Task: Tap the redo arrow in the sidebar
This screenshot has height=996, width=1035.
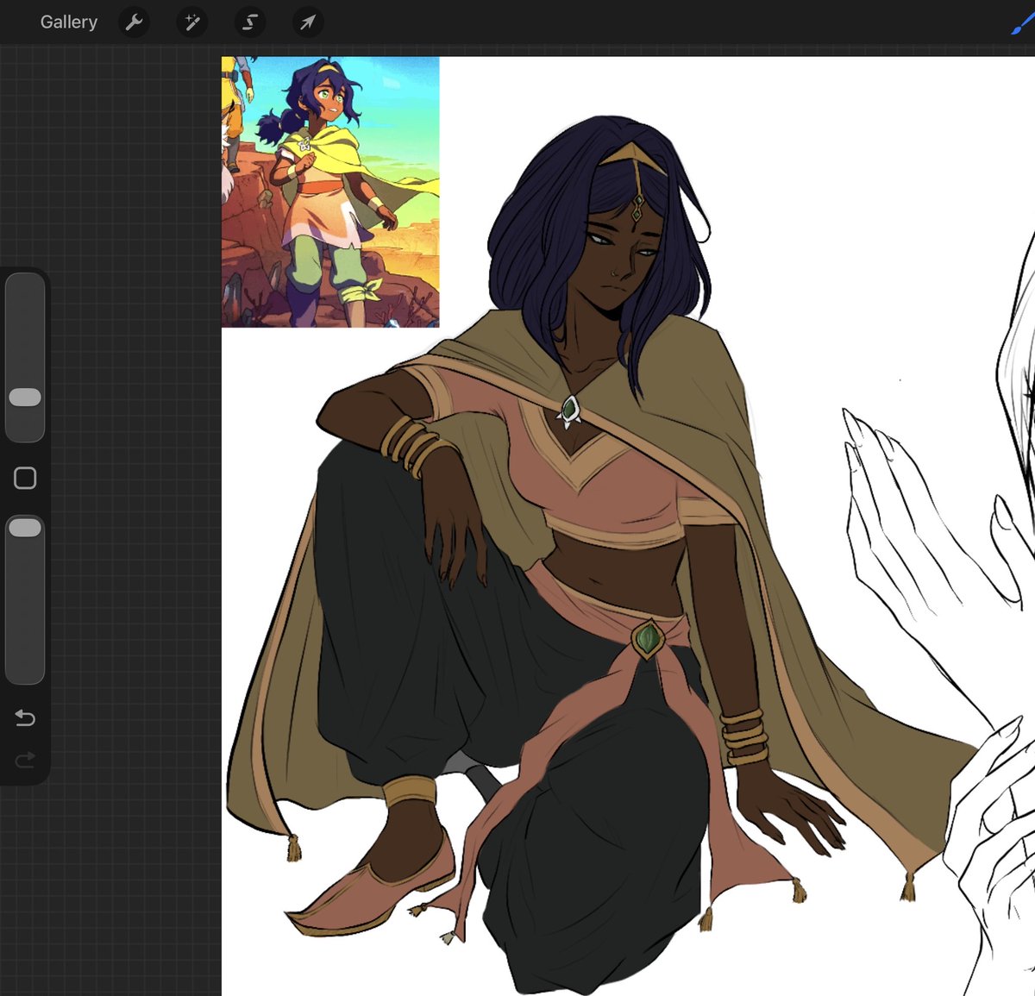Action: [x=25, y=760]
